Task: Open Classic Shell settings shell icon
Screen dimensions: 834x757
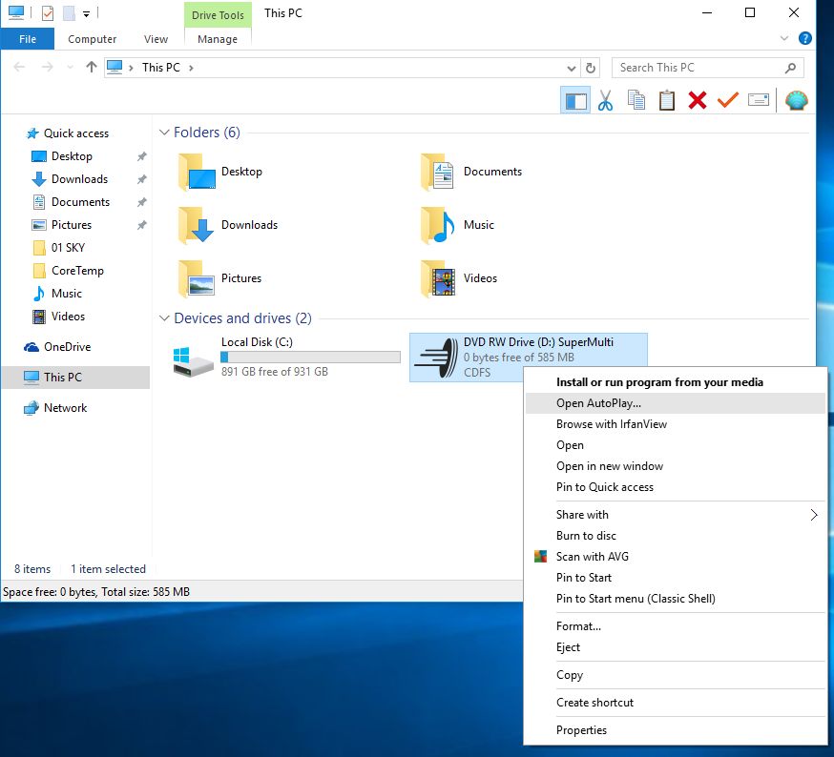Action: (796, 100)
